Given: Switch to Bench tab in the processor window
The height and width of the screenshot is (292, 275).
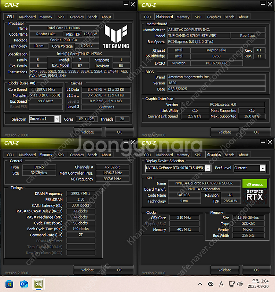Looking at the screenshot, I should 92,17.
